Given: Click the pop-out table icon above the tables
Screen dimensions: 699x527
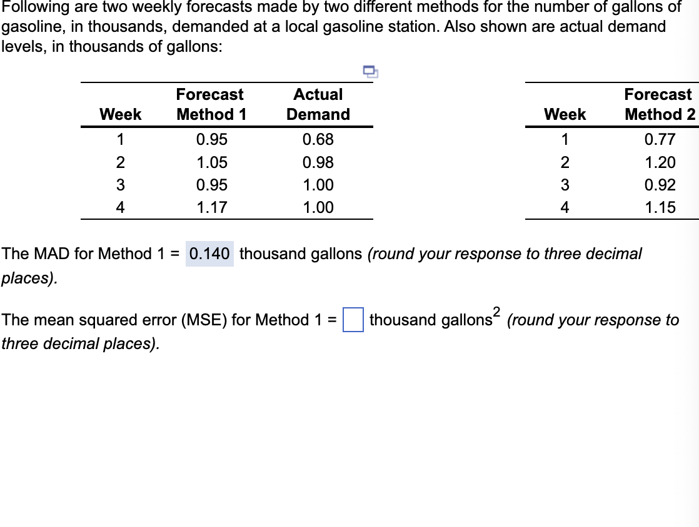Looking at the screenshot, I should pos(370,73).
